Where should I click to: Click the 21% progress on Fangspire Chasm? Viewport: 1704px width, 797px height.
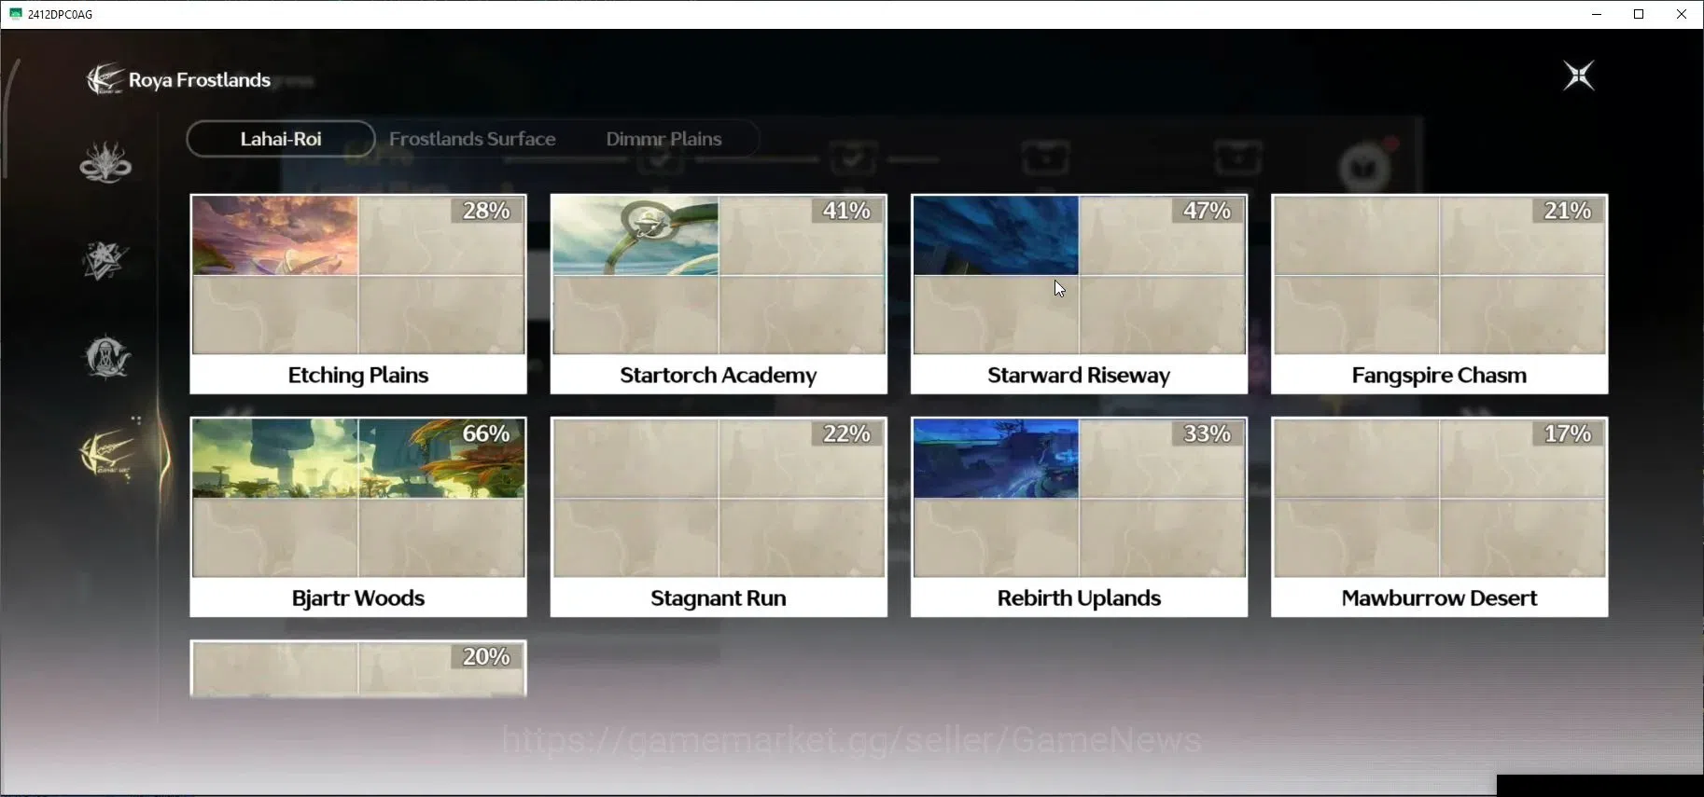(x=1567, y=211)
